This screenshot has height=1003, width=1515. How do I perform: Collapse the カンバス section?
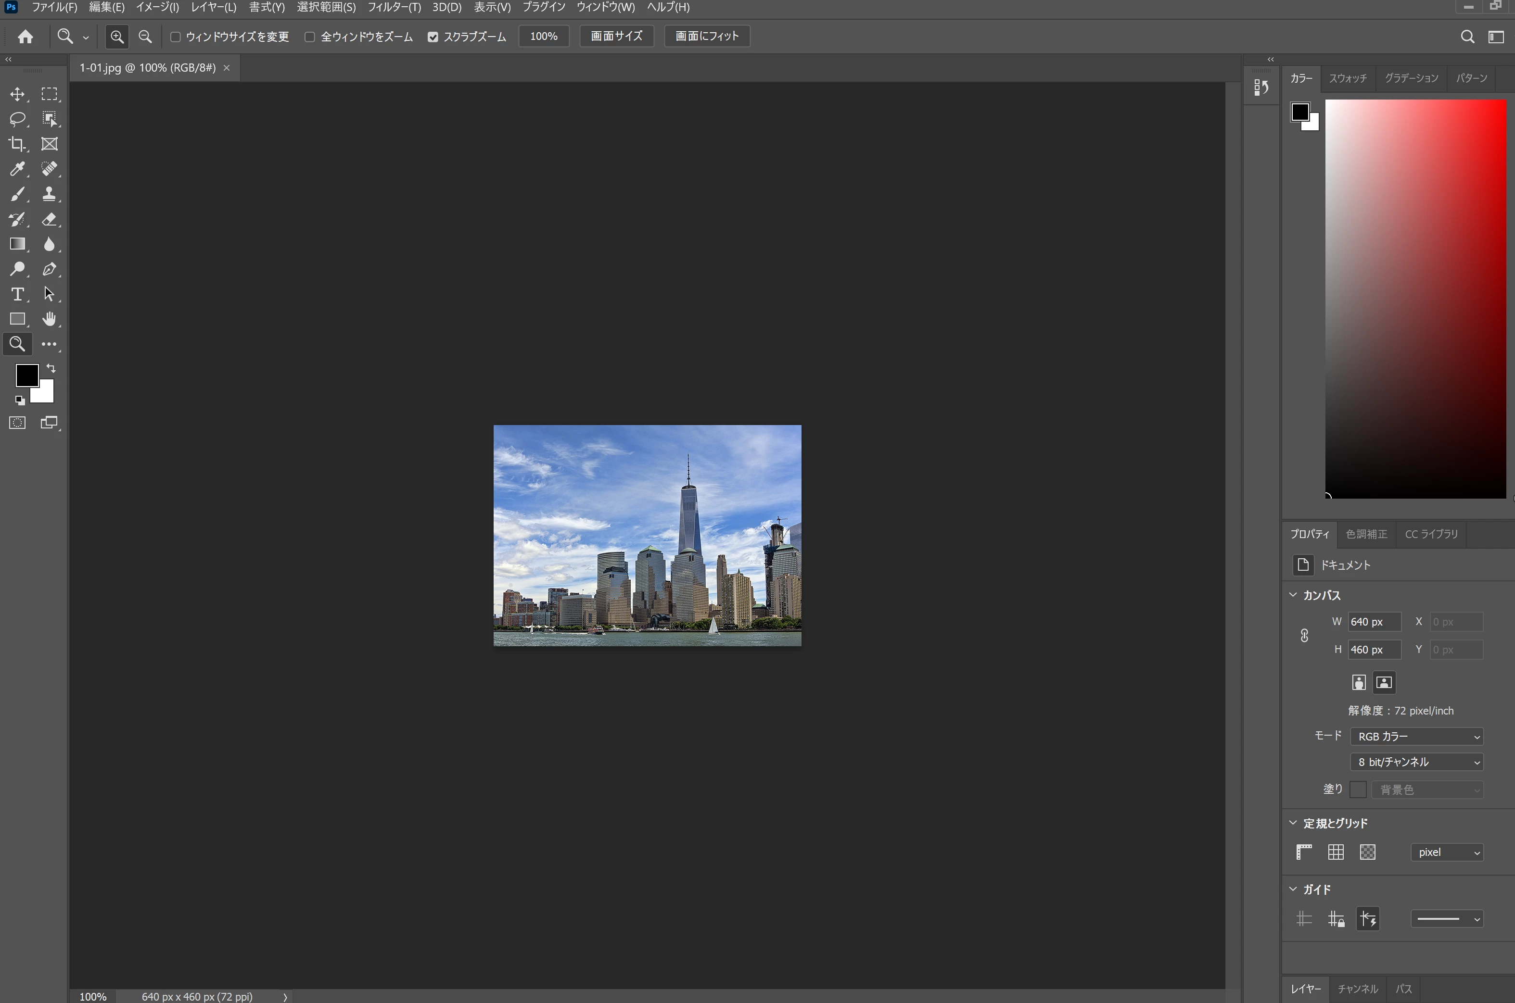(x=1293, y=595)
